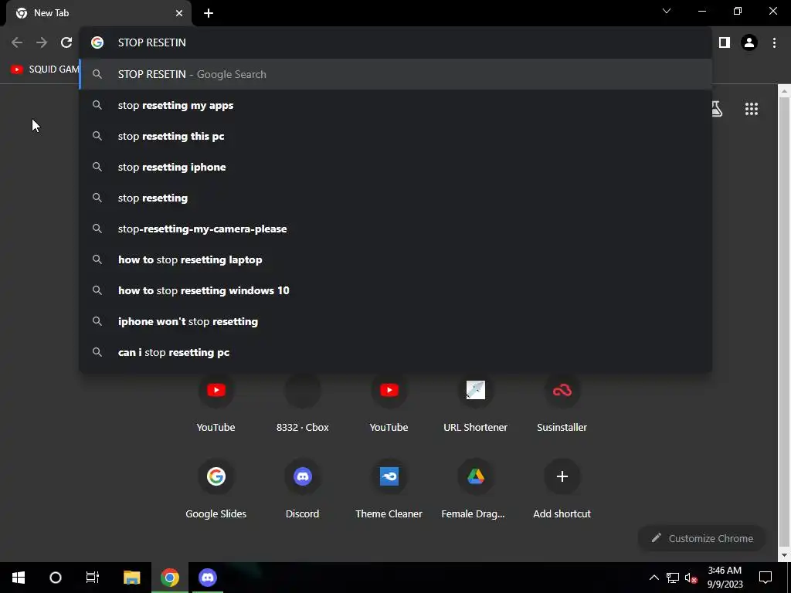Click the page scrollbar up arrow
Image resolution: width=791 pixels, height=593 pixels.
(x=785, y=91)
